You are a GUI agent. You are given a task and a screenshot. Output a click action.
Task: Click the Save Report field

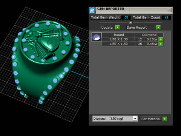click(x=141, y=28)
